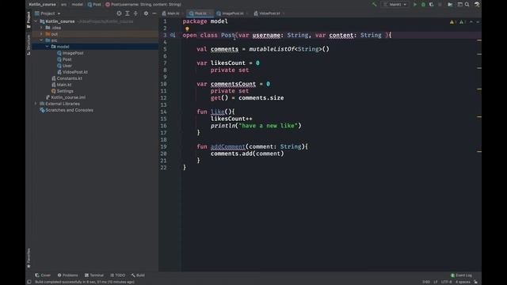Screen dimensions: 507x285
Task: Click Kotlin_course breadcrumb in navigation bar
Action: [42, 5]
